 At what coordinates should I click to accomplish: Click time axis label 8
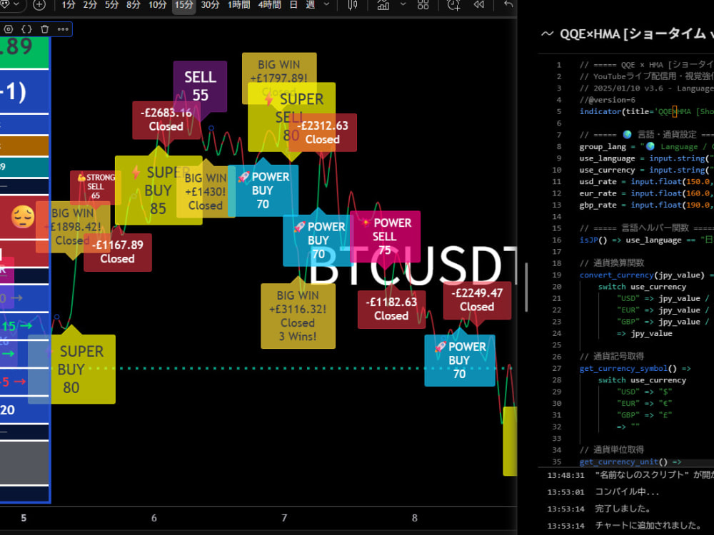tap(414, 518)
